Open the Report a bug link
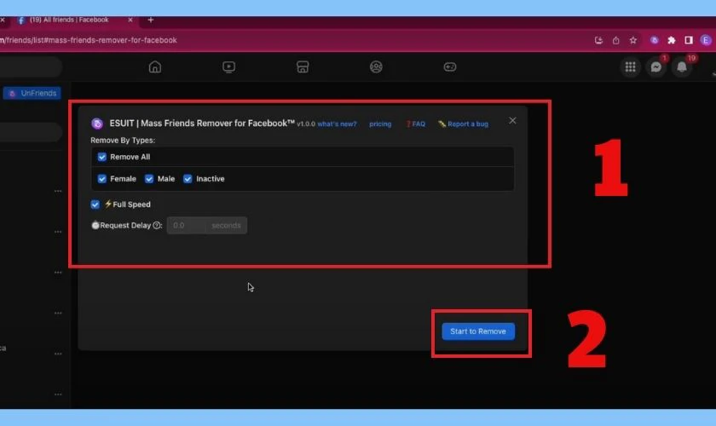Screen dimensions: 716x426 (x=463, y=124)
